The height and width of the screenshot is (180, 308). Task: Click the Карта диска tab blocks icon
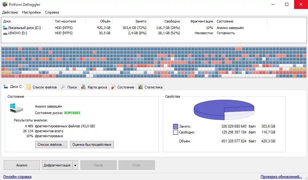(x=83, y=87)
